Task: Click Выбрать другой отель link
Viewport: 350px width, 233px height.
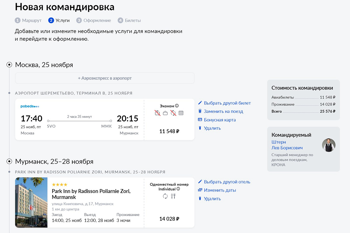Action: click(x=227, y=182)
